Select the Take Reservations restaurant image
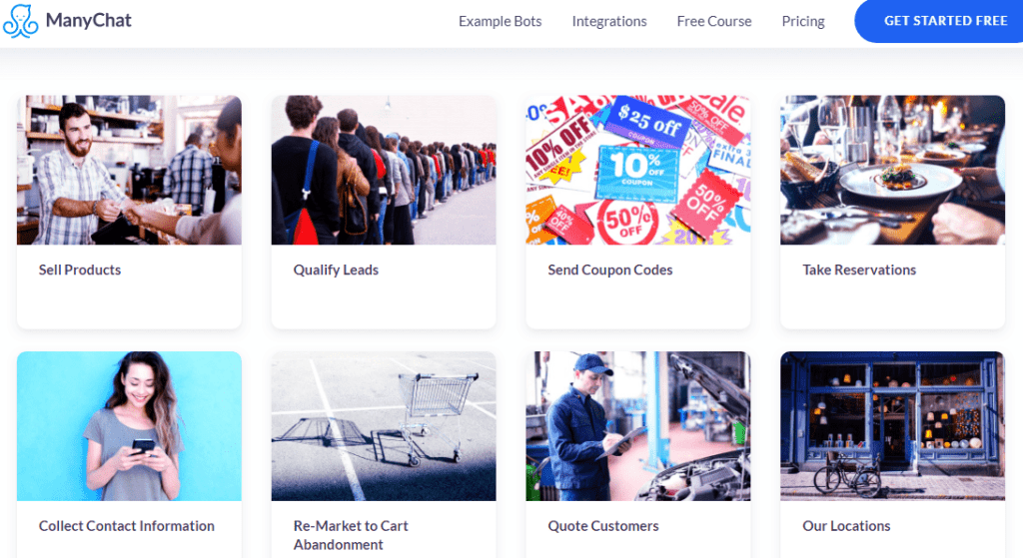Viewport: 1023px width, 558px height. click(892, 170)
